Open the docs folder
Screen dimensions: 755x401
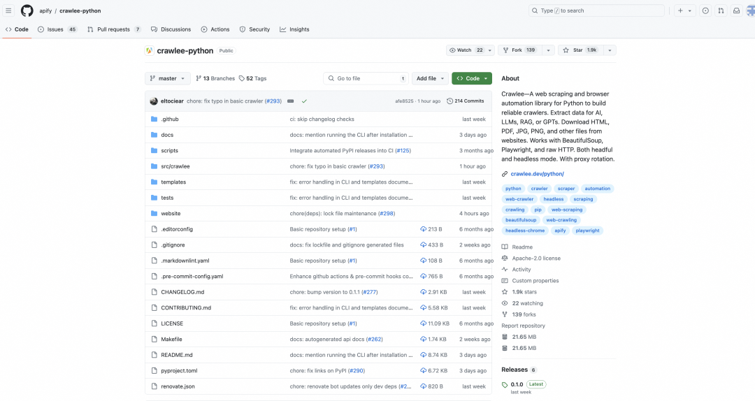167,135
